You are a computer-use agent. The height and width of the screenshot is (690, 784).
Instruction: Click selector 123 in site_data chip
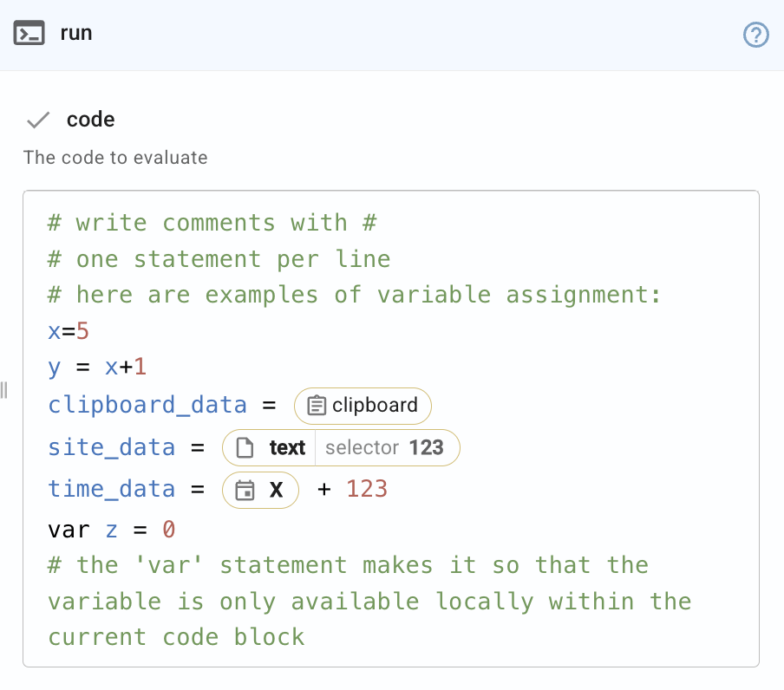[384, 448]
